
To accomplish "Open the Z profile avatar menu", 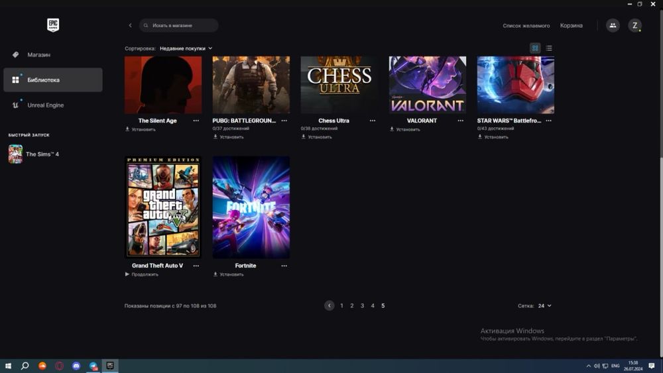I will point(634,25).
